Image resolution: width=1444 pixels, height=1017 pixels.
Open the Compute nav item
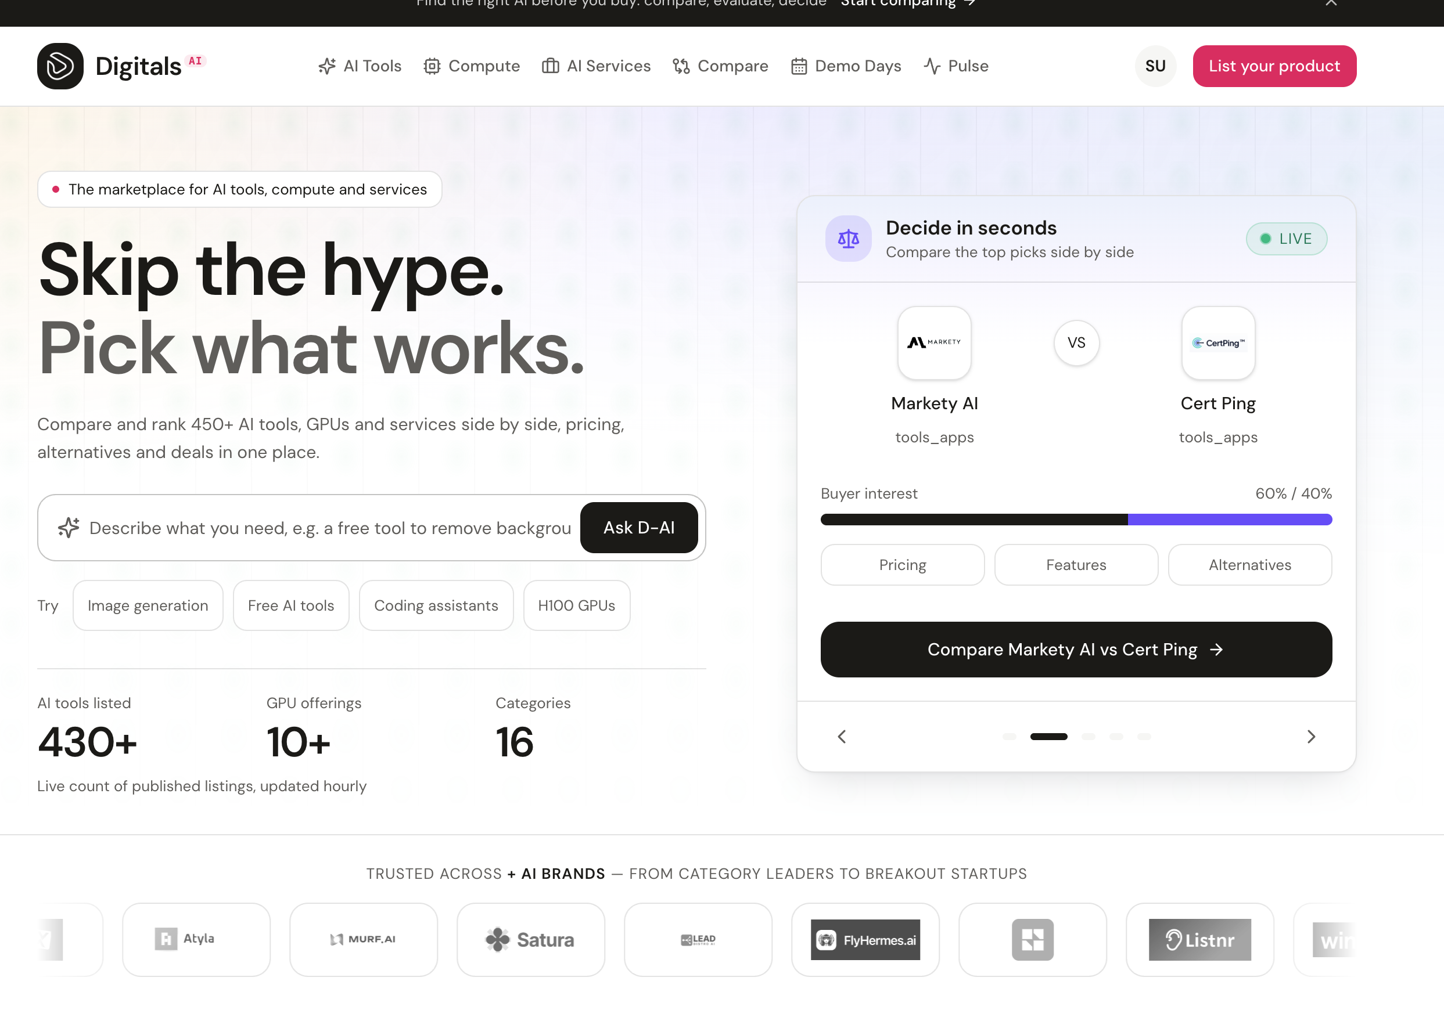coord(472,66)
